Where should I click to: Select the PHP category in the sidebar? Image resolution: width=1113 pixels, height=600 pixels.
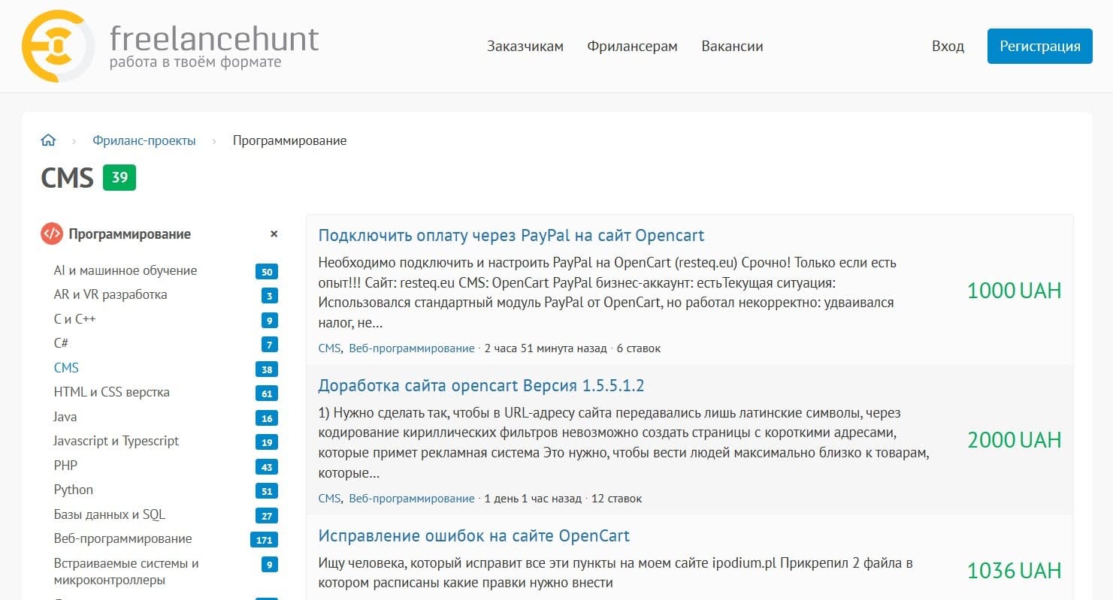point(65,466)
